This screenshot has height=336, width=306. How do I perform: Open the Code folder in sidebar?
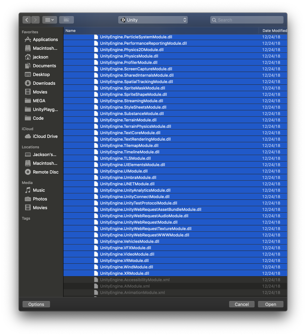click(41, 118)
